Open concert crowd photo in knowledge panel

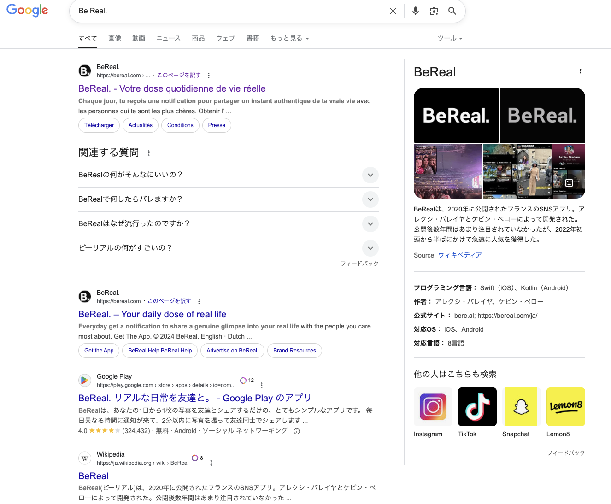[448, 171]
